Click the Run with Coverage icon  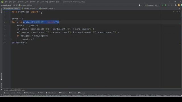[169, 5]
